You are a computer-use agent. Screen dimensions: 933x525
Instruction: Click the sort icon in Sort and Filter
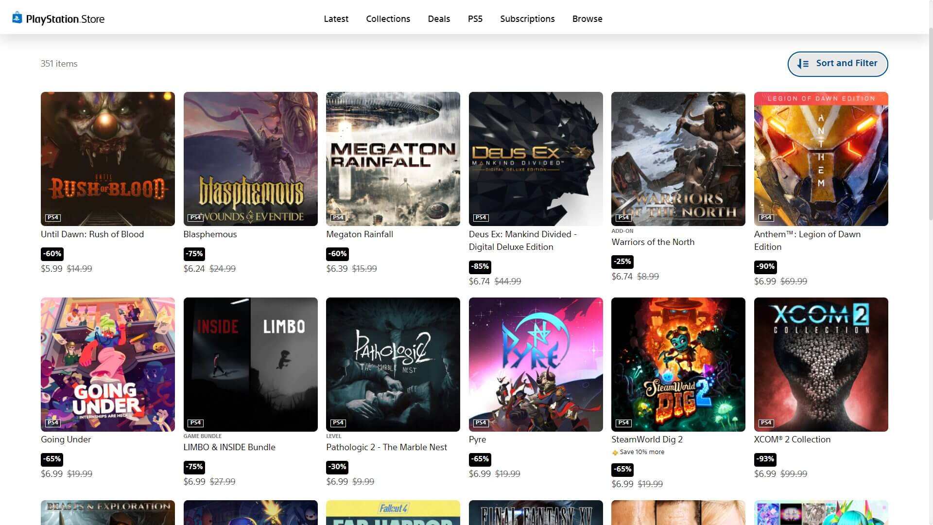tap(803, 64)
